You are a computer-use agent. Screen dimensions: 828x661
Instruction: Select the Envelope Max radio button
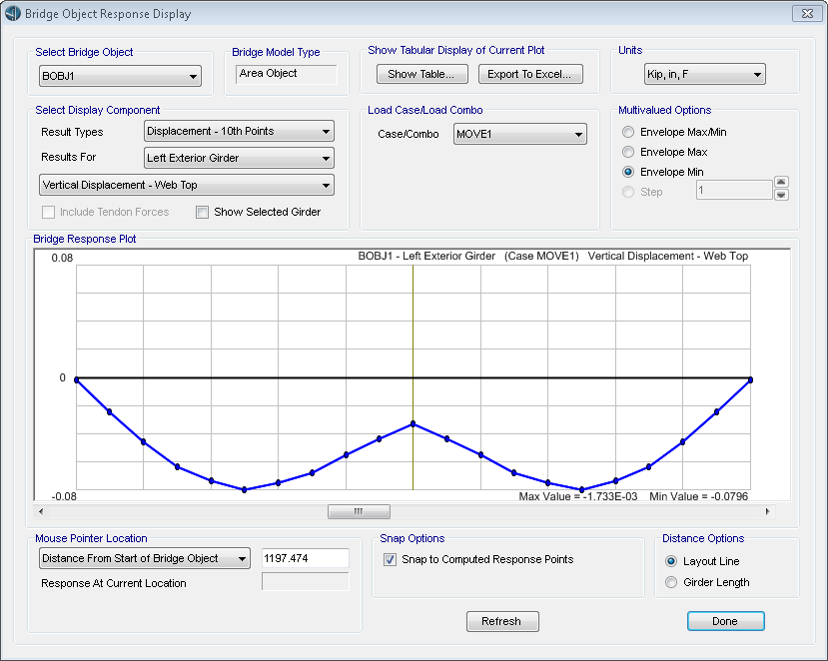point(628,152)
